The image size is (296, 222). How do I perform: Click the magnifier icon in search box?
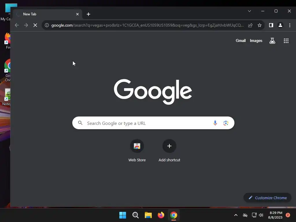[x=80, y=123]
